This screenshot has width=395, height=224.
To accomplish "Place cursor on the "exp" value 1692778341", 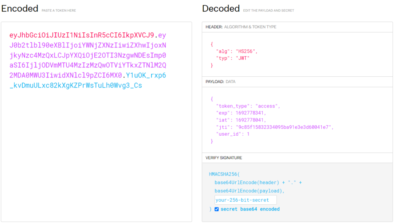I will pyautogui.click(x=251, y=113).
